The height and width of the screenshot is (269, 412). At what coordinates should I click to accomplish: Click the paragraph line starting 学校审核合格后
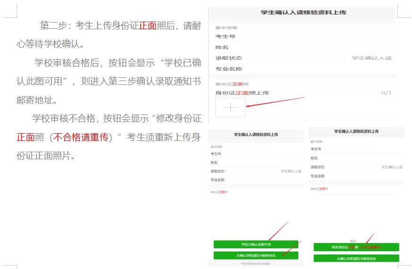tap(118, 63)
